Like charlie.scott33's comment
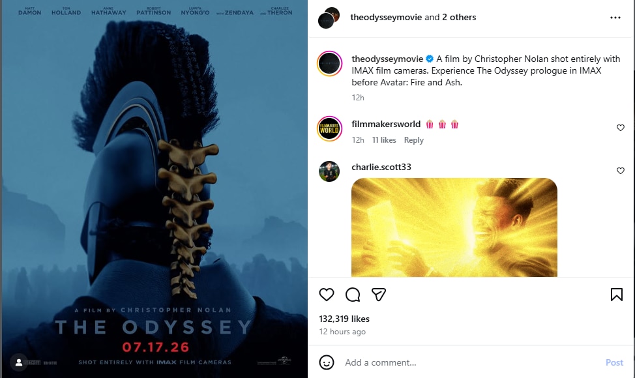Image resolution: width=635 pixels, height=378 pixels. tap(621, 171)
